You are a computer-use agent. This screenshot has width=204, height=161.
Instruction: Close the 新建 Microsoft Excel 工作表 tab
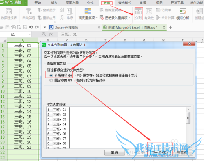pyautogui.click(x=164, y=27)
